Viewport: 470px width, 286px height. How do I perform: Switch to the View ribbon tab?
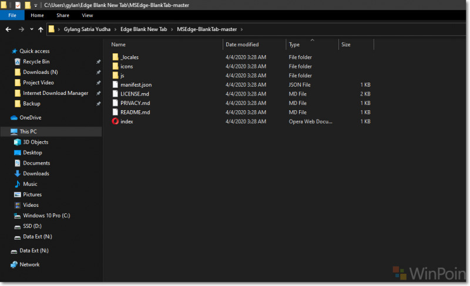[x=88, y=15]
